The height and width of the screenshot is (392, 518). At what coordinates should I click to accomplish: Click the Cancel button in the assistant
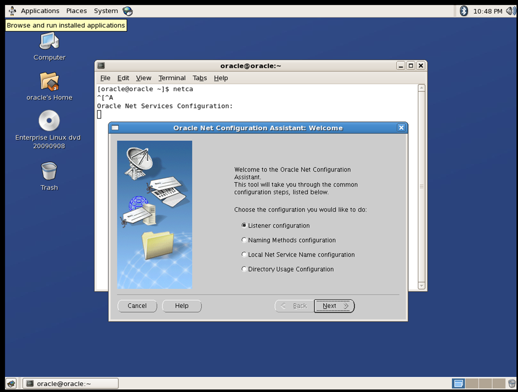(137, 306)
